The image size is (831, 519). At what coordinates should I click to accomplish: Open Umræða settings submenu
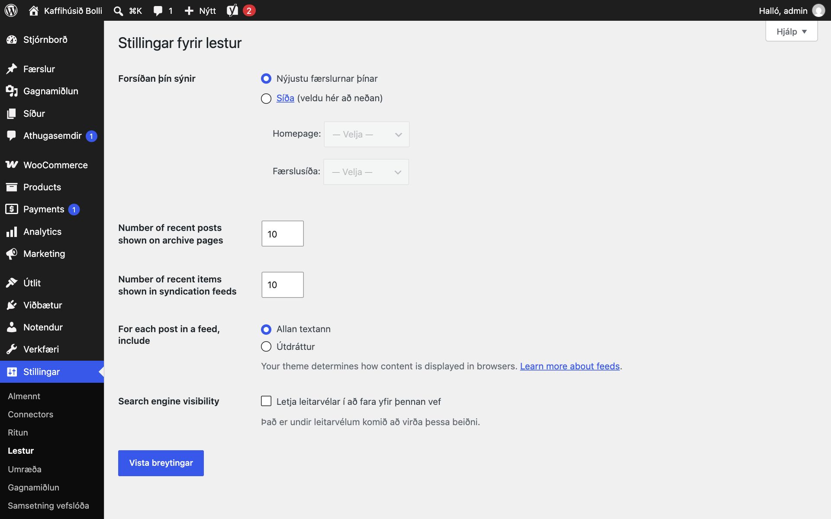[25, 469]
